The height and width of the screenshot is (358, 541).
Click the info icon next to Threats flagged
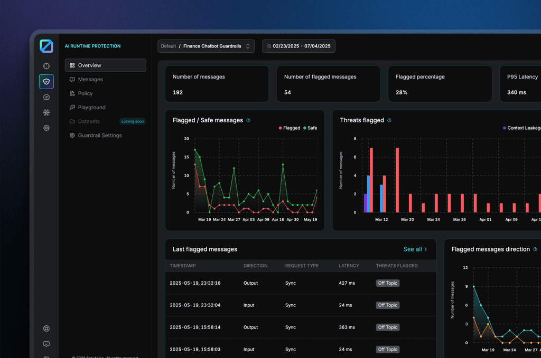coord(389,120)
